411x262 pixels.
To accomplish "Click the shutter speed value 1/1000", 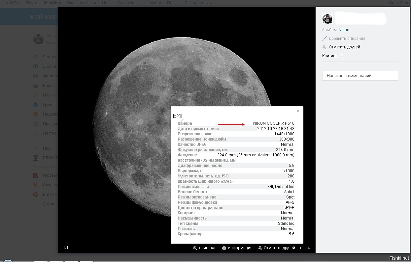I will point(288,171).
